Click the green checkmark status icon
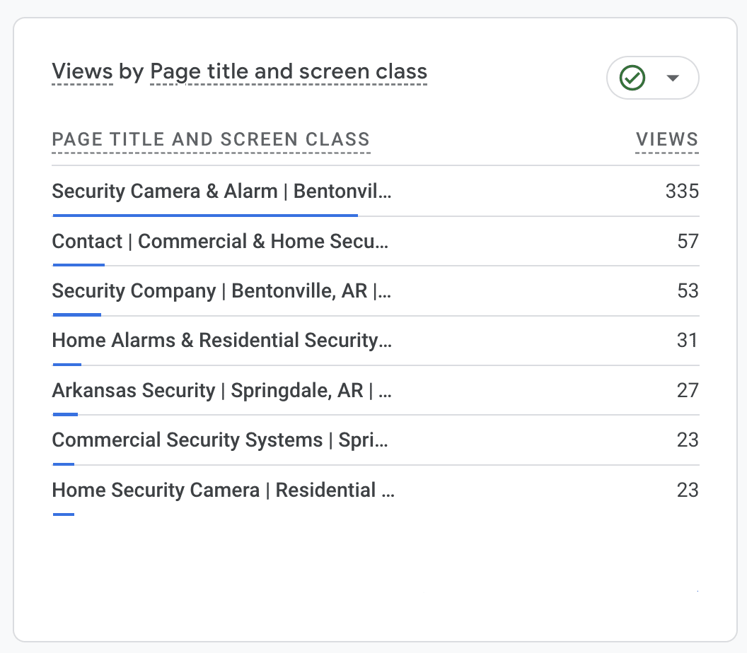This screenshot has height=653, width=747. (632, 78)
